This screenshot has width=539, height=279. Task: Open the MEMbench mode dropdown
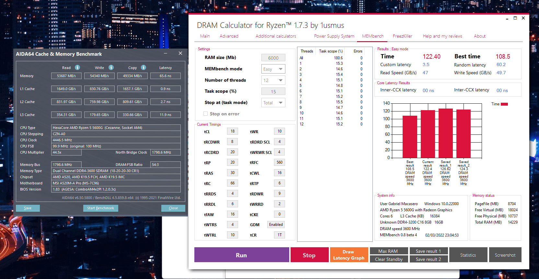pyautogui.click(x=273, y=69)
